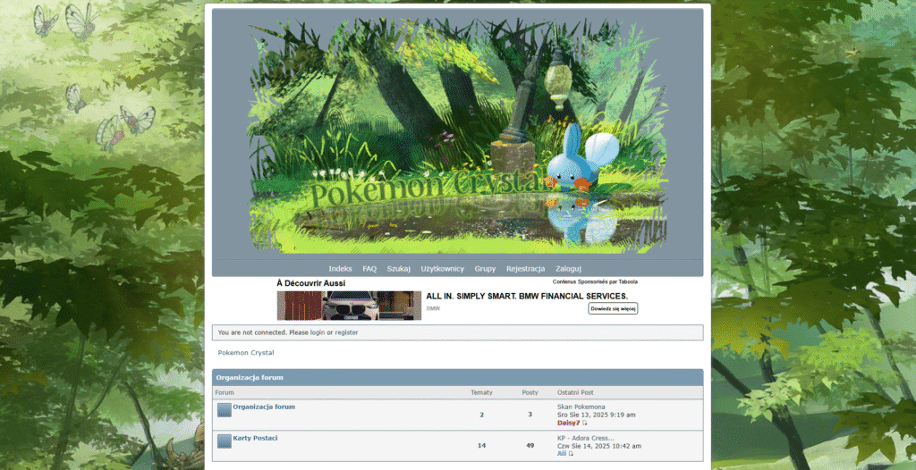Open the KP - Adora Cress... last post

point(586,438)
